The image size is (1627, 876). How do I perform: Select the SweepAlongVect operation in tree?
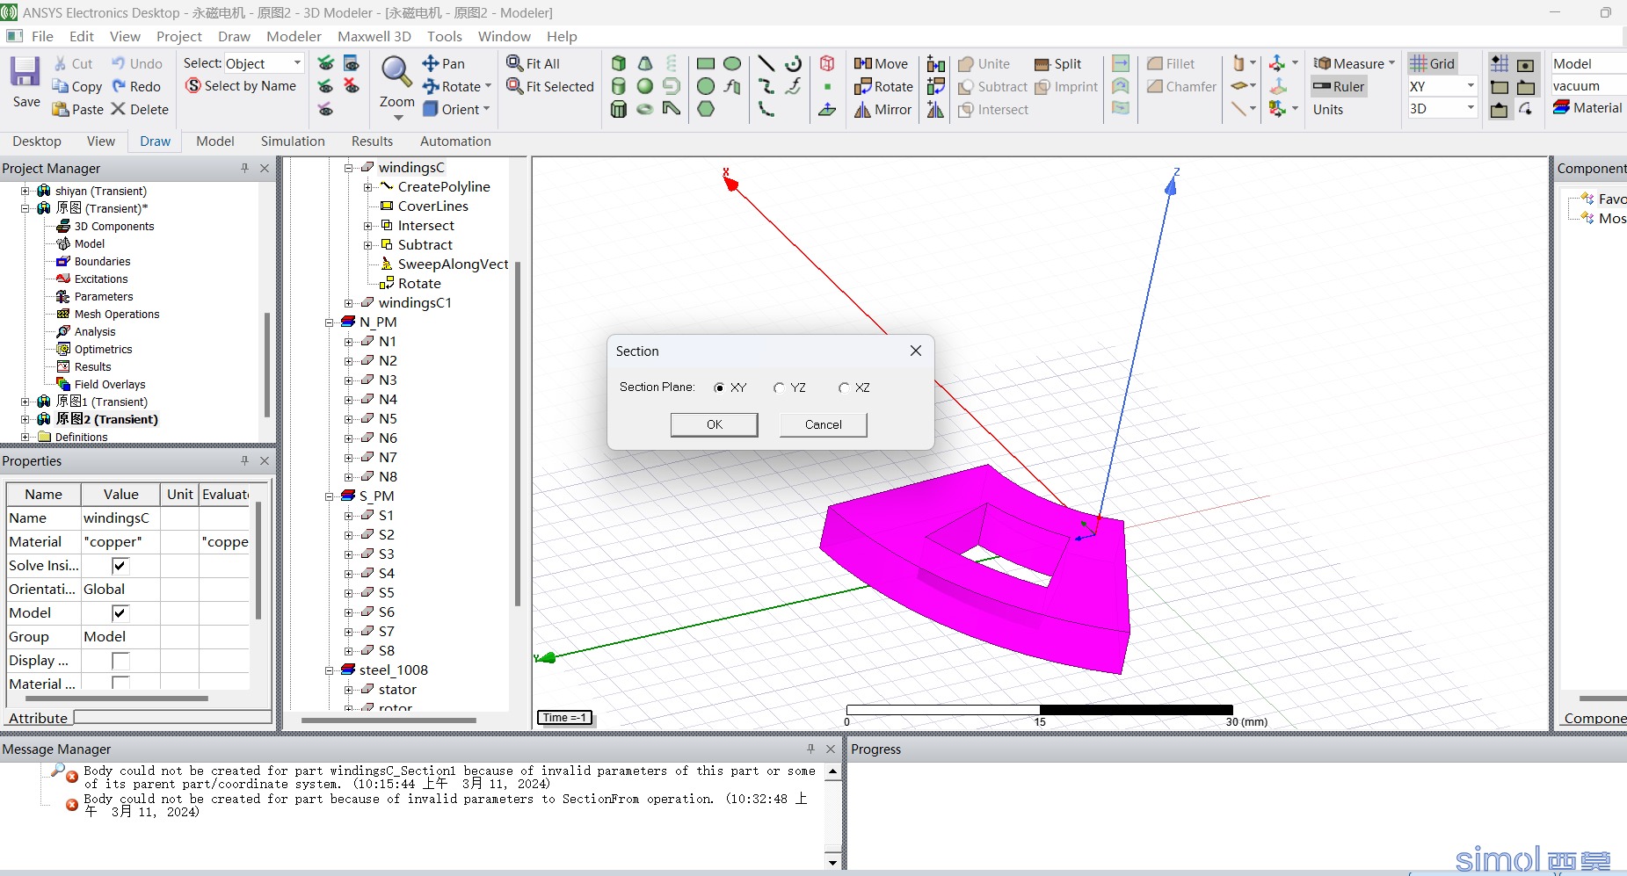[x=453, y=264]
